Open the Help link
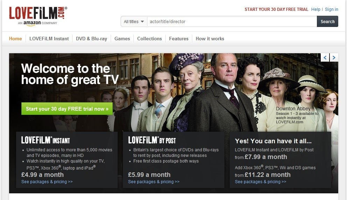Viewport: 347px width, 200px height. point(315,9)
